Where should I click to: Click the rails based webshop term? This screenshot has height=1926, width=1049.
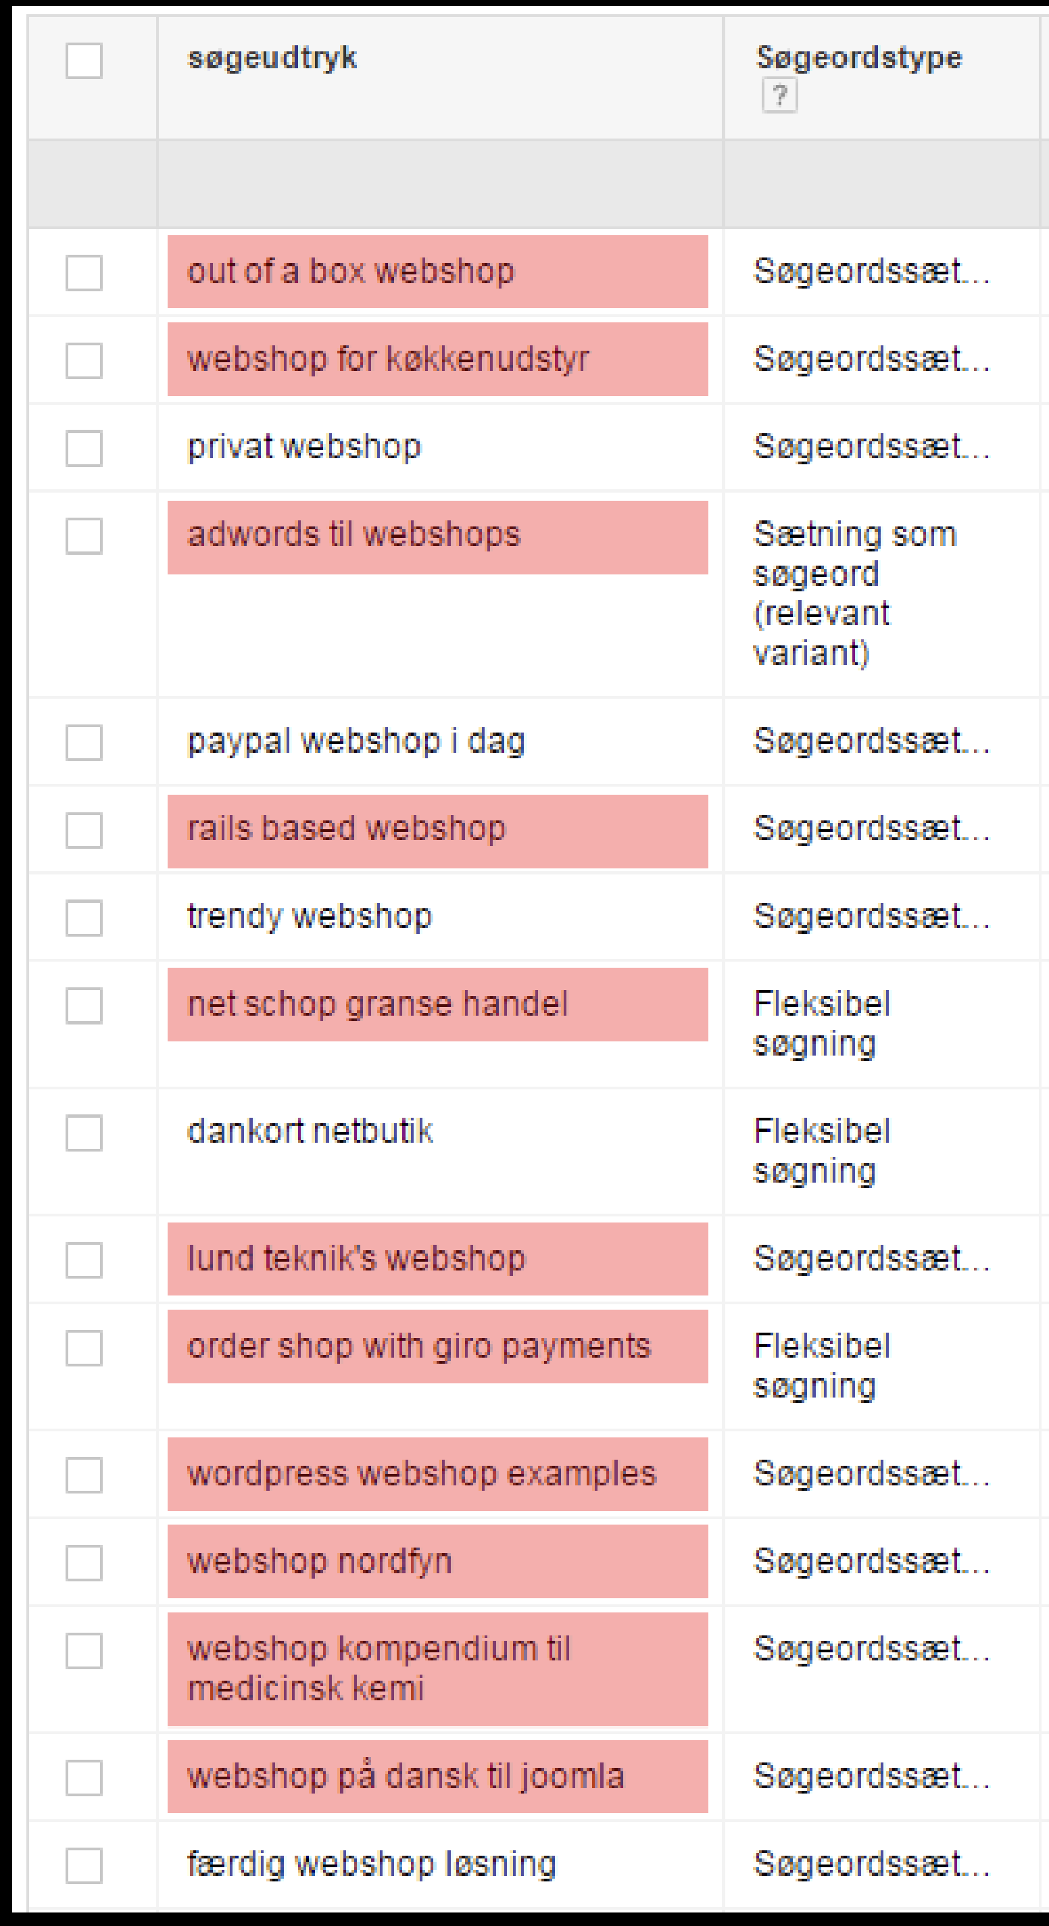346,829
